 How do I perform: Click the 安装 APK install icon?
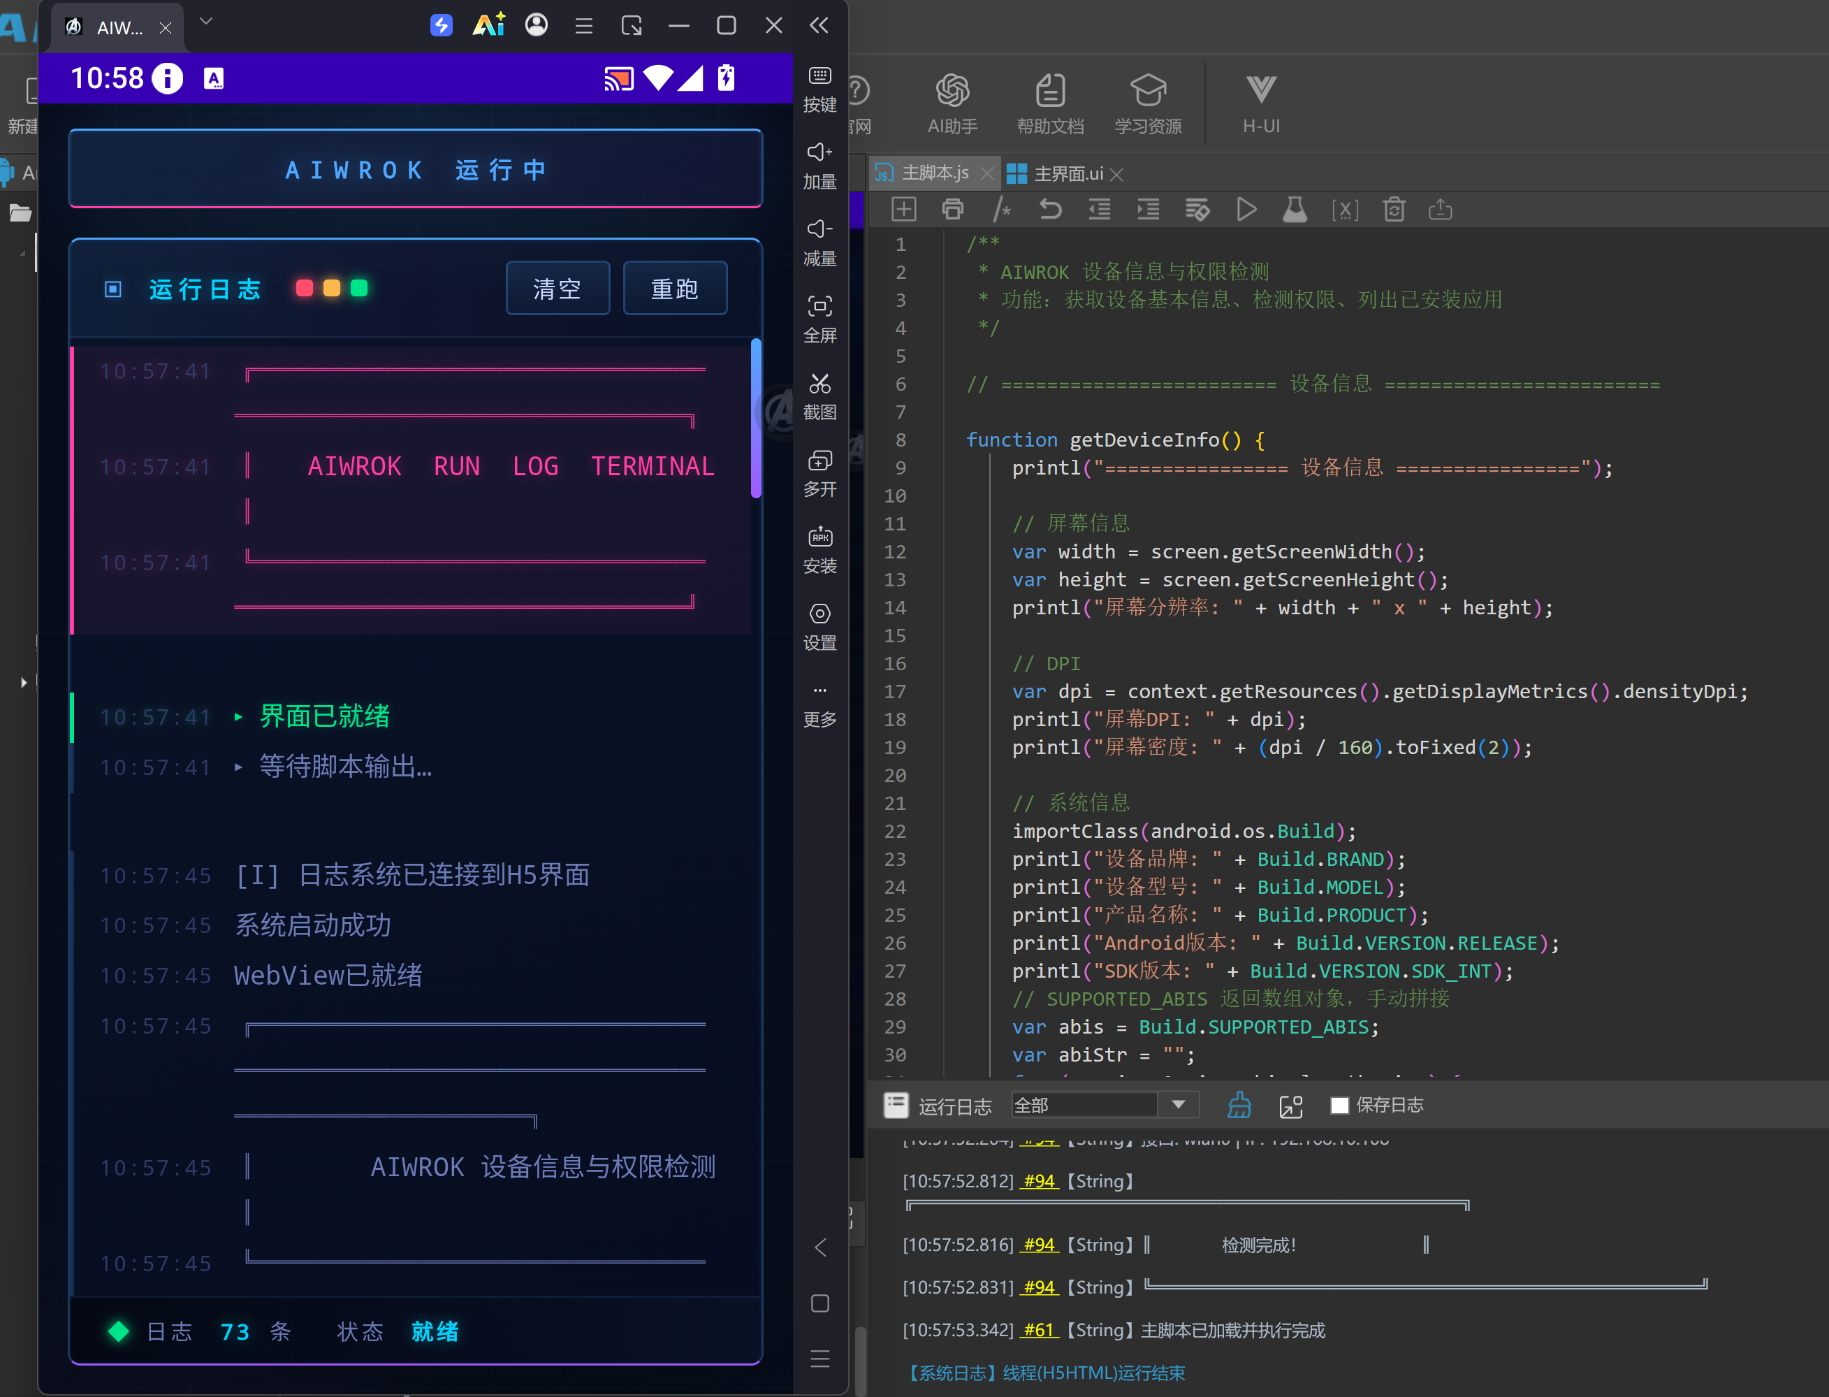(x=819, y=550)
